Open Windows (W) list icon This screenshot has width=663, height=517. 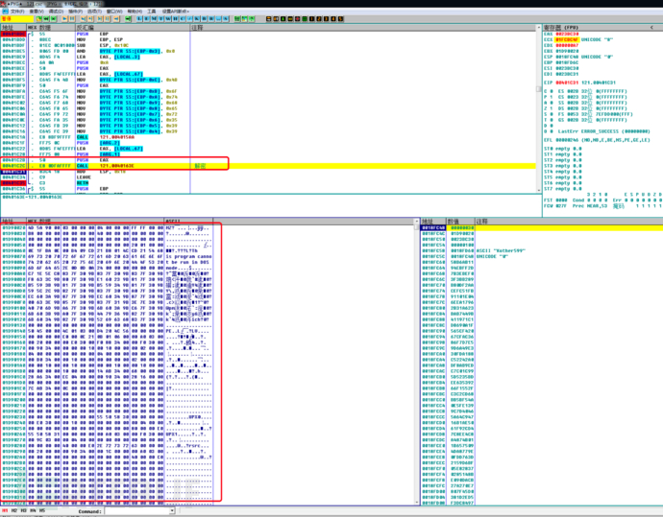168,18
